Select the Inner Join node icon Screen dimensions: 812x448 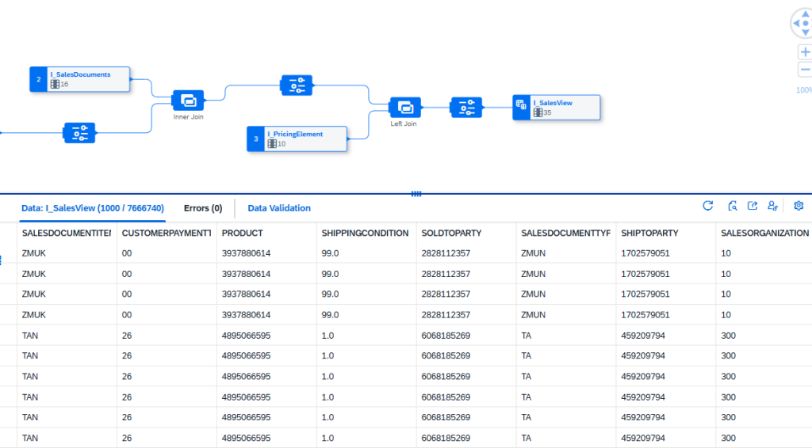pyautogui.click(x=188, y=101)
